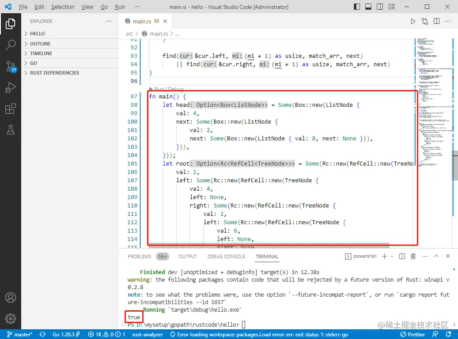
Task: Expand the TIMELINE section
Action: tap(70, 53)
